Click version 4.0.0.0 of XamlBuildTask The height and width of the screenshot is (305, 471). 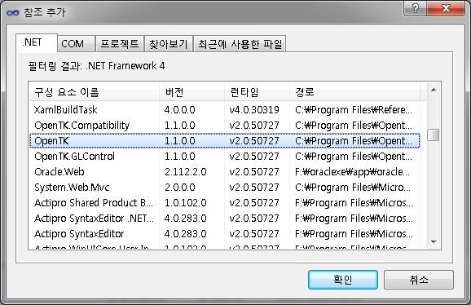pos(179,109)
